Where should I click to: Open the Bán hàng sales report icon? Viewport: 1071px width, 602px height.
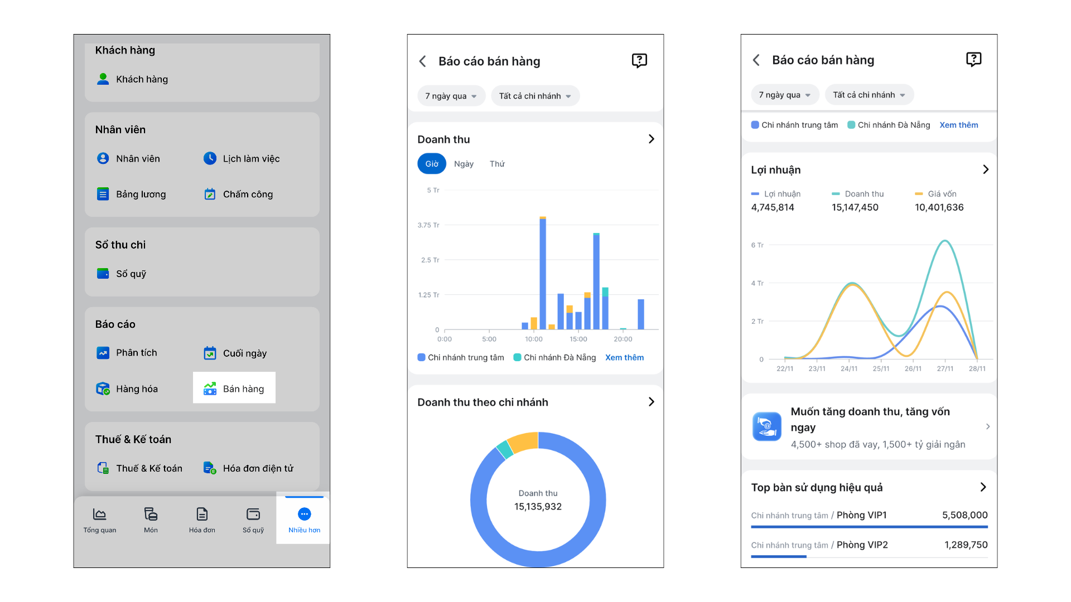click(210, 389)
